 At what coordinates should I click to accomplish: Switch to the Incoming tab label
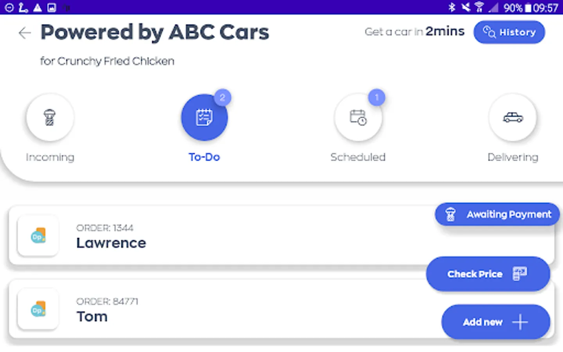pyautogui.click(x=50, y=157)
